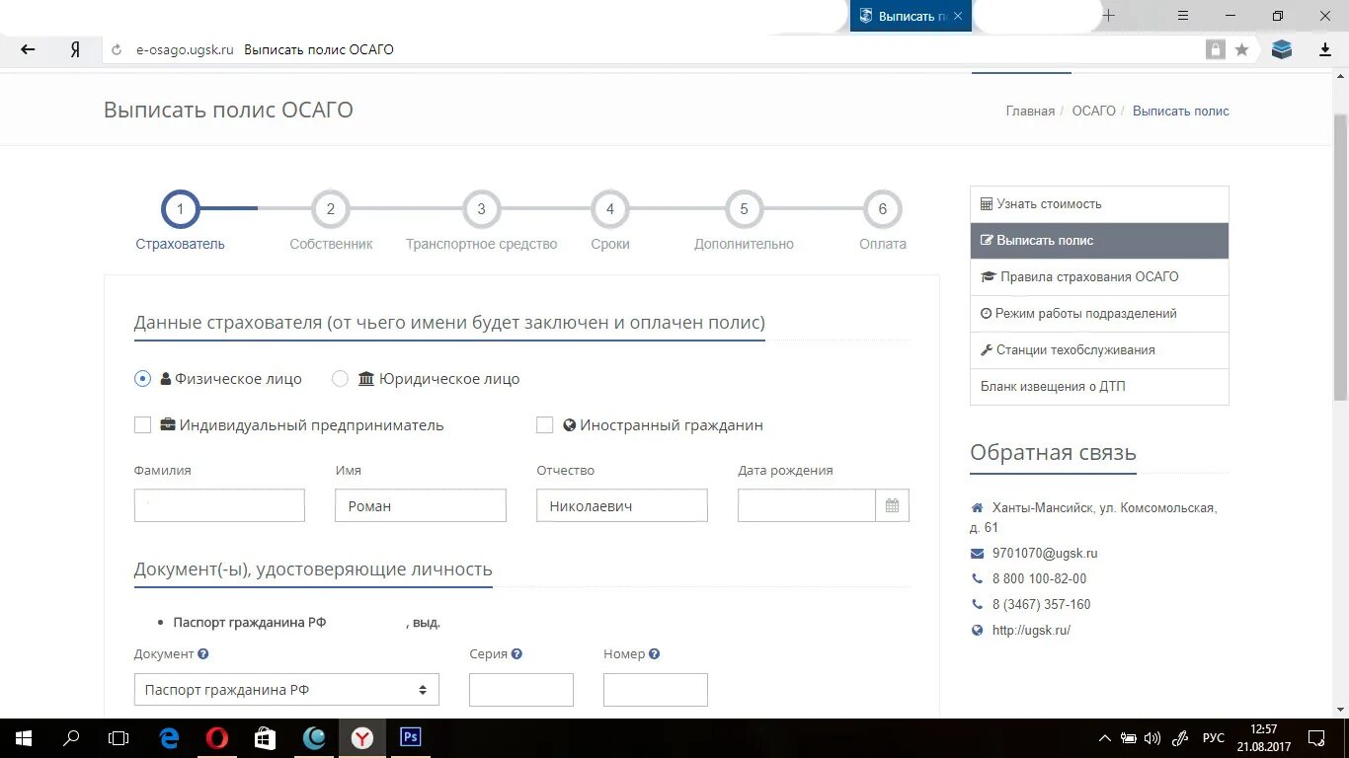The height and width of the screenshot is (758, 1349).
Task: Go to step 4 Сроки
Action: pos(610,209)
